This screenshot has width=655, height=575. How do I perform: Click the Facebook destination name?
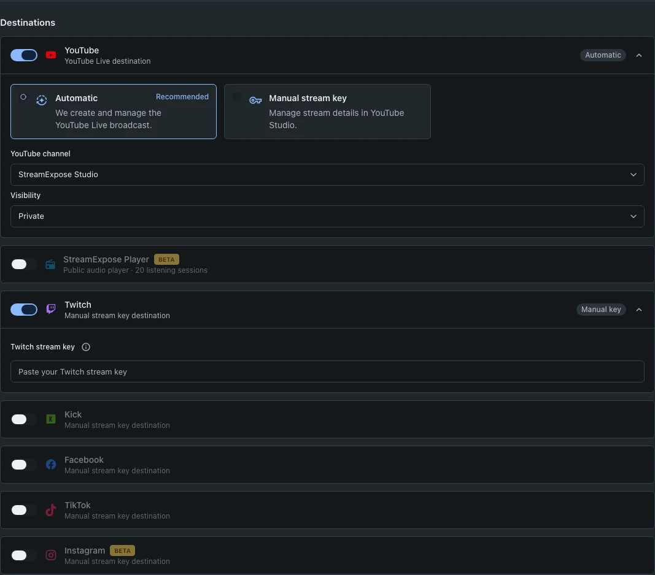(x=84, y=459)
